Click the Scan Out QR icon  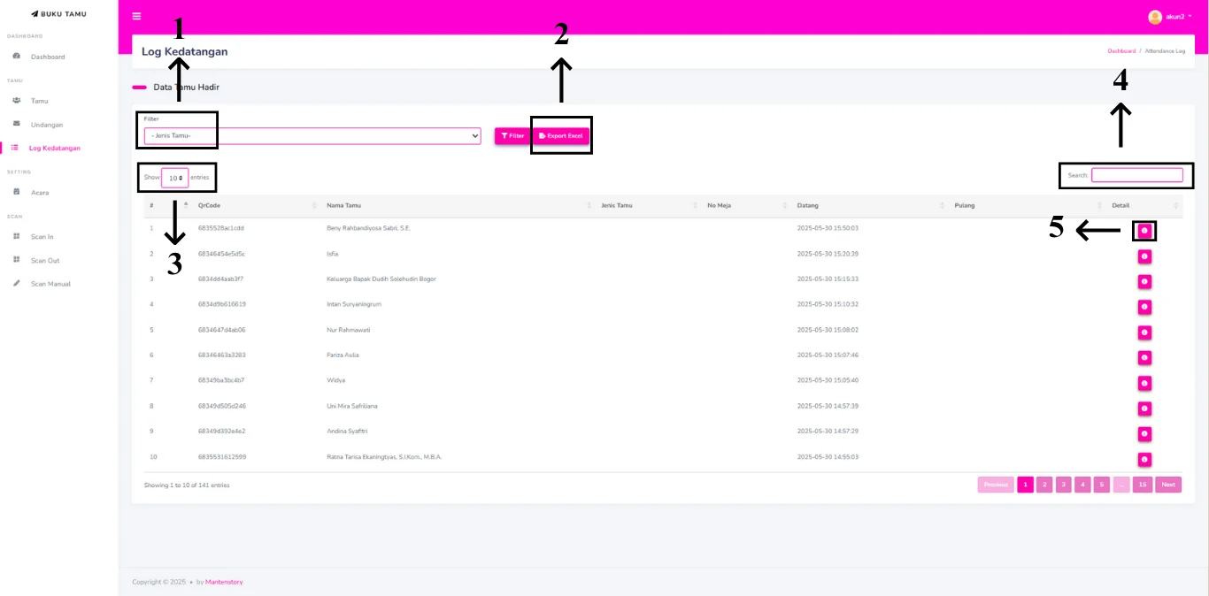tap(17, 260)
